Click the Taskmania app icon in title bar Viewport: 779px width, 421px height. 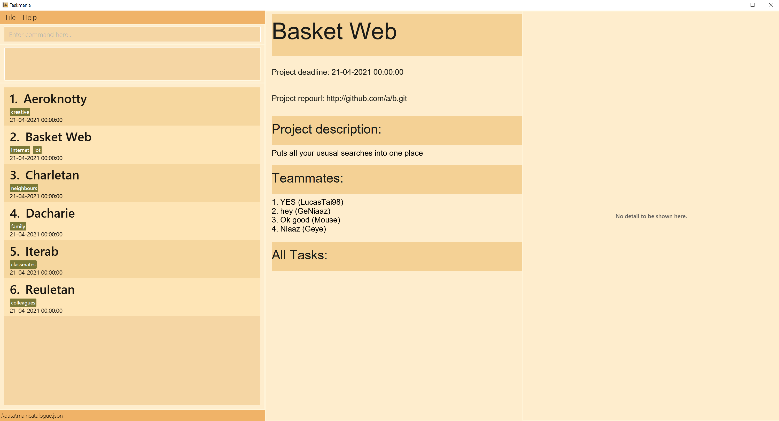(x=5, y=5)
